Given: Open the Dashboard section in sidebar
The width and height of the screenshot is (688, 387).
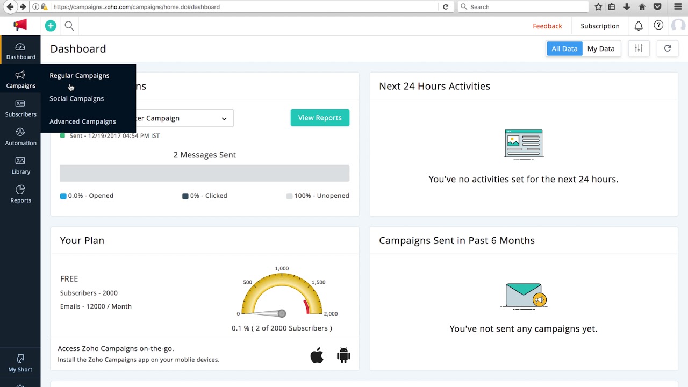Looking at the screenshot, I should pyautogui.click(x=20, y=51).
